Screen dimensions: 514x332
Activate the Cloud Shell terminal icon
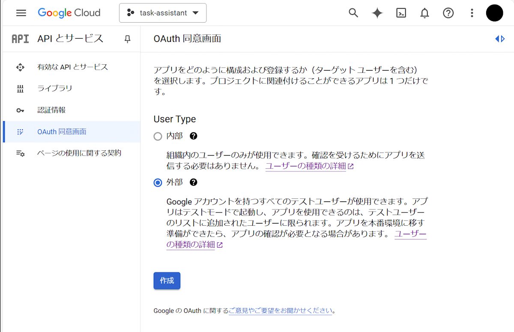click(401, 13)
